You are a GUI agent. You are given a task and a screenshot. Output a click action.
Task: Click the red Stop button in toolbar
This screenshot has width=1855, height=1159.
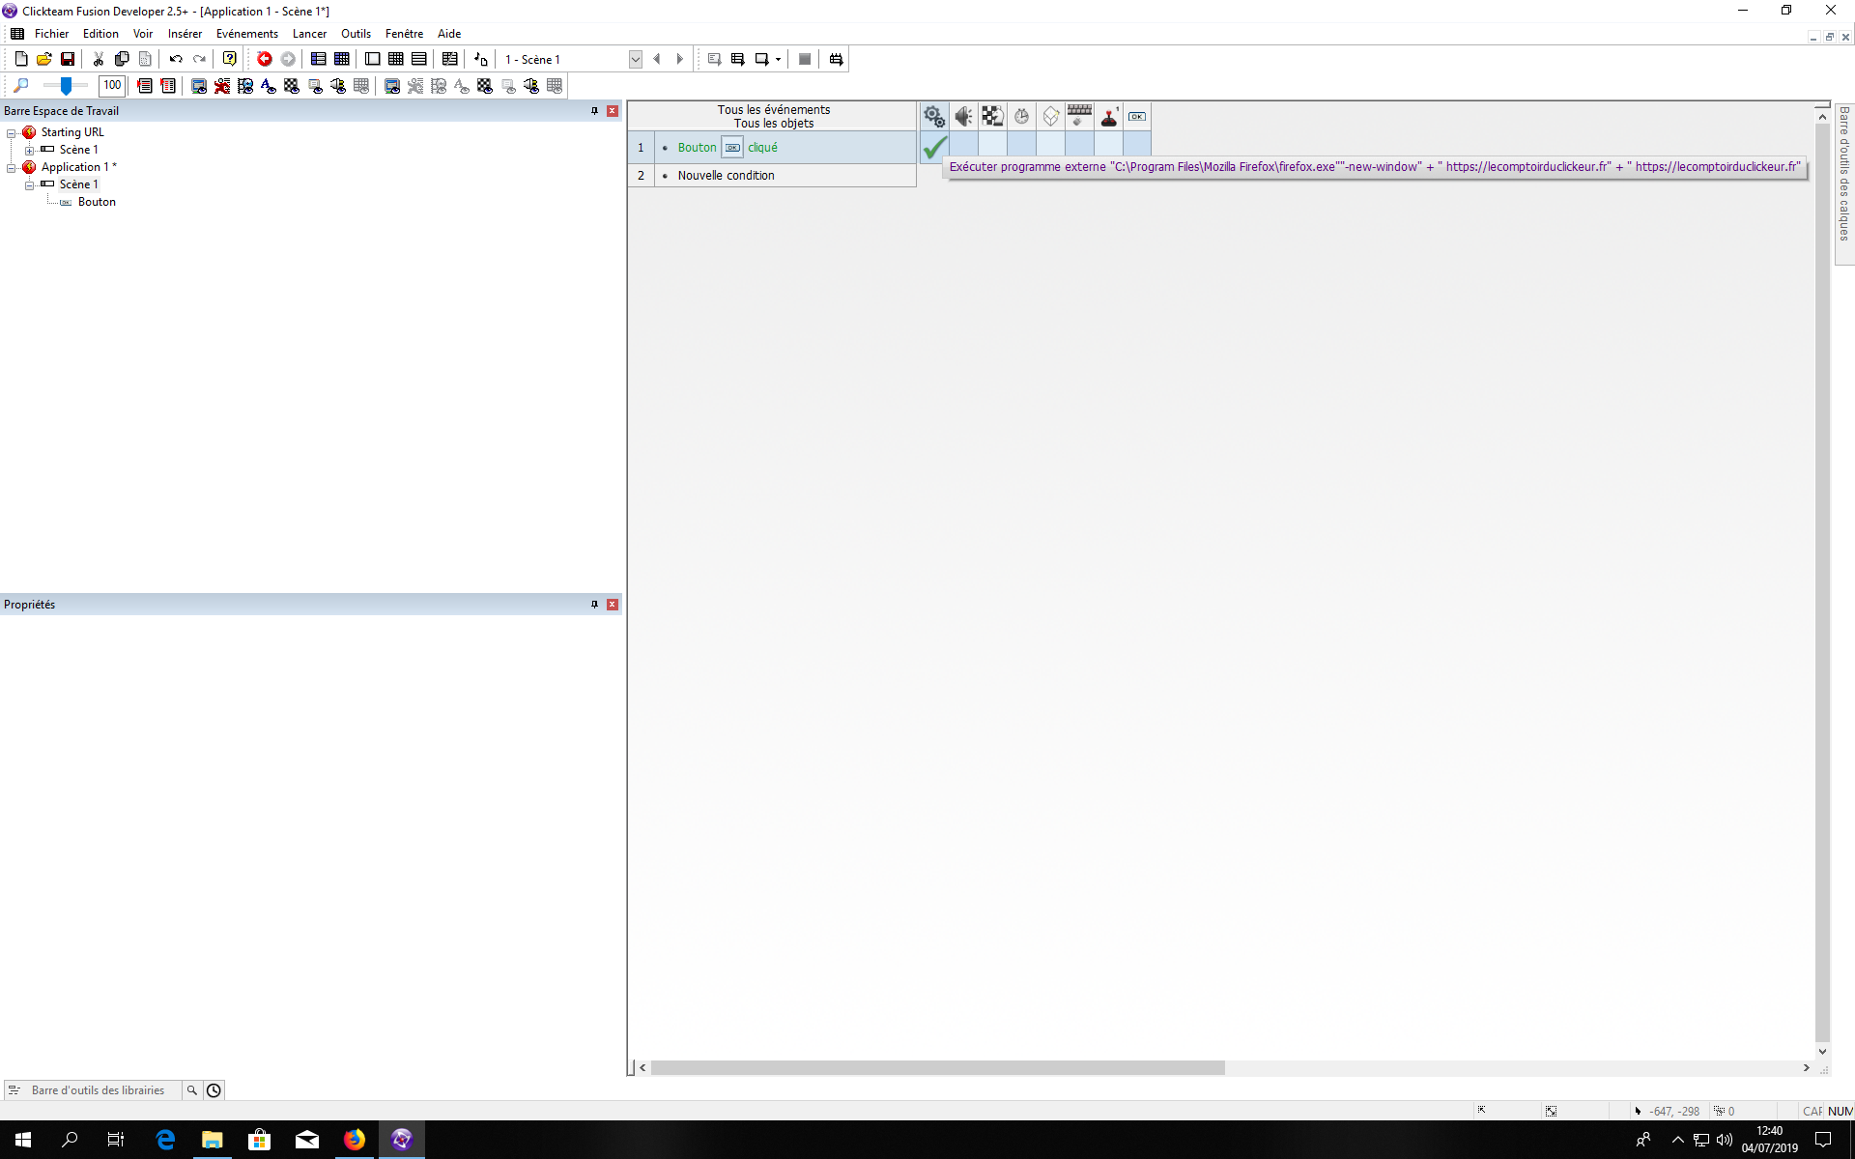[x=264, y=59]
